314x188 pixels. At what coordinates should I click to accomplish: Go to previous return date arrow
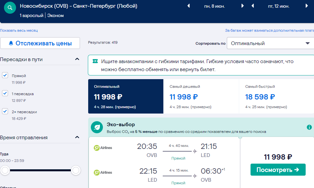[x=253, y=6]
